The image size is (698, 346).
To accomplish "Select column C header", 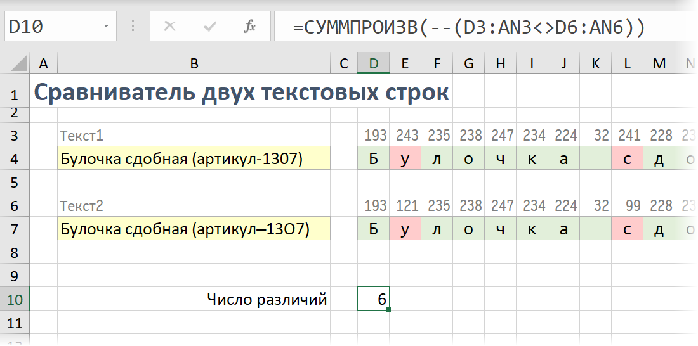I will coord(344,63).
